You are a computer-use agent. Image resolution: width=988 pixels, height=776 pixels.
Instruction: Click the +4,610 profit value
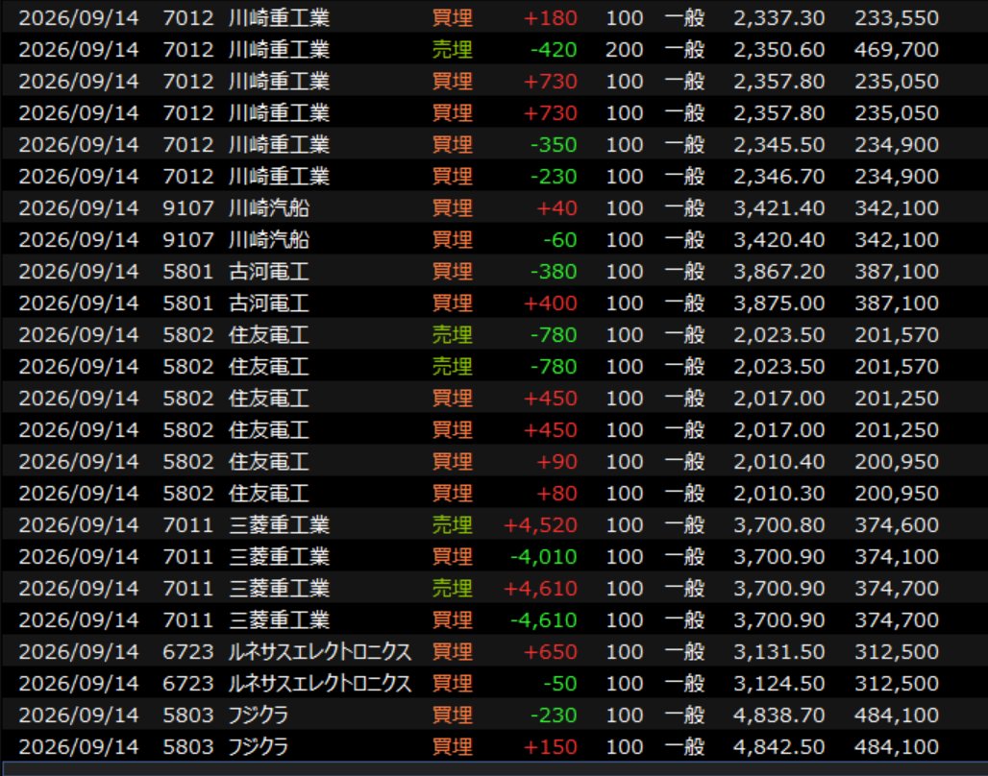(540, 588)
